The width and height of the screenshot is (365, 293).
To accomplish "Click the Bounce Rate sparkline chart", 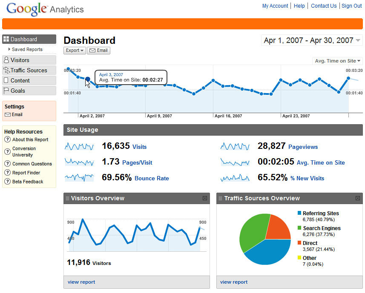I will (x=79, y=178).
